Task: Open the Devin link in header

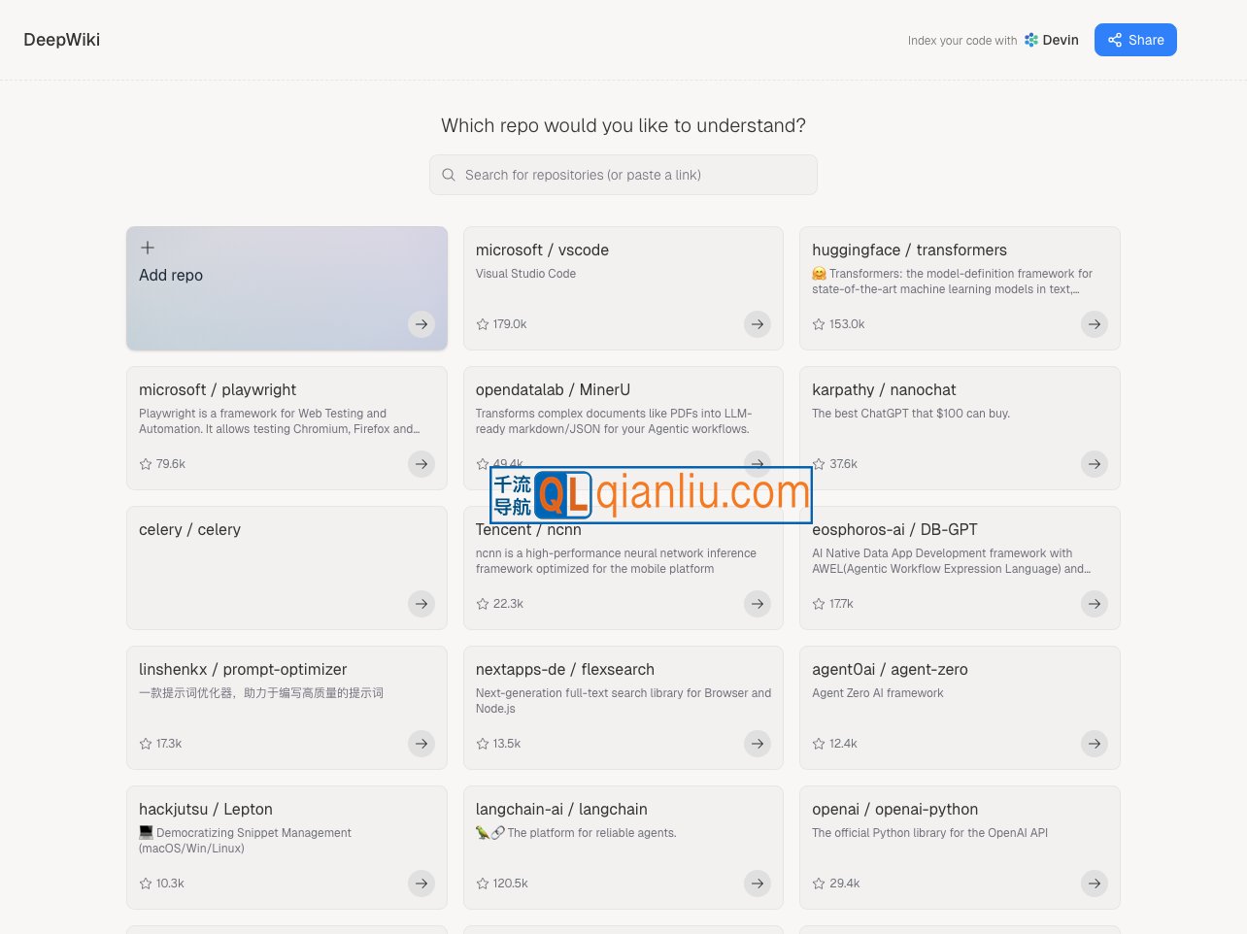Action: pos(1051,40)
